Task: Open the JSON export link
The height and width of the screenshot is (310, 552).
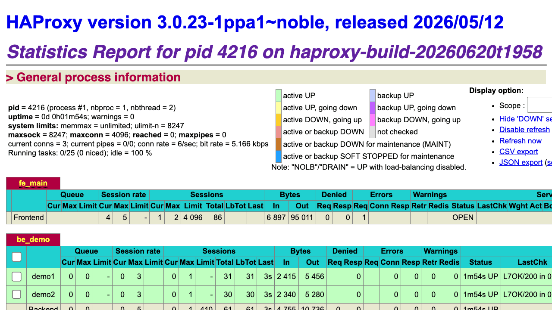Action: (x=521, y=162)
